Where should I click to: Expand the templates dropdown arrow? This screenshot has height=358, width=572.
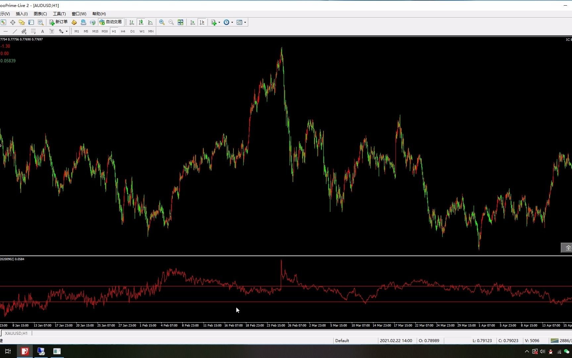tap(245, 23)
